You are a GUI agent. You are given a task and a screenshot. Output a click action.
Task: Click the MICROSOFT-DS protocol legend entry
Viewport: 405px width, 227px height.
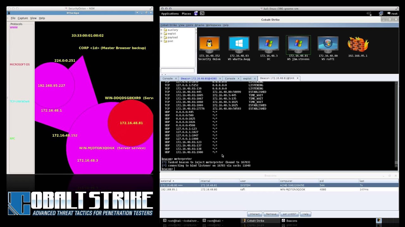click(x=20, y=65)
